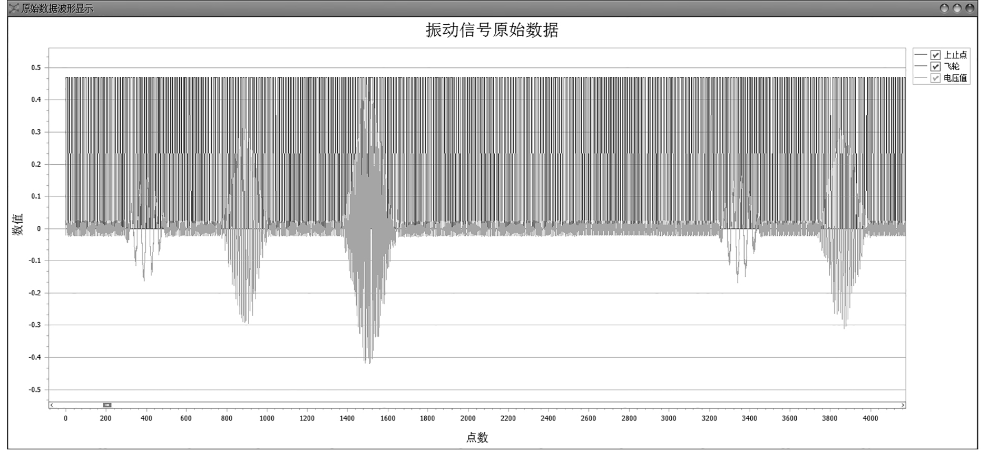The image size is (989, 450).
Task: Click the chart title 振动信号原始数据
Action: tap(492, 30)
